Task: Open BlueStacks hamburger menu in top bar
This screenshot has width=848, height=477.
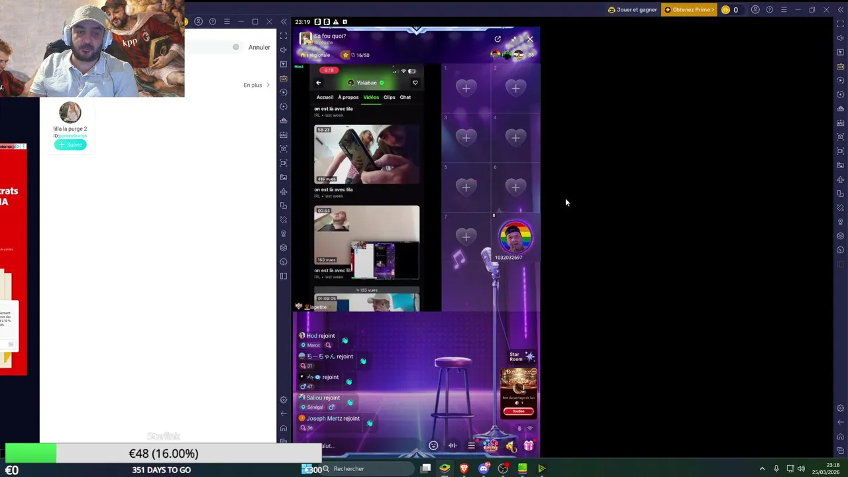Action: pyautogui.click(x=784, y=10)
